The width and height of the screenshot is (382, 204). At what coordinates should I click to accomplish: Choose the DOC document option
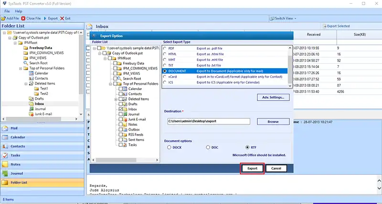coord(208,147)
